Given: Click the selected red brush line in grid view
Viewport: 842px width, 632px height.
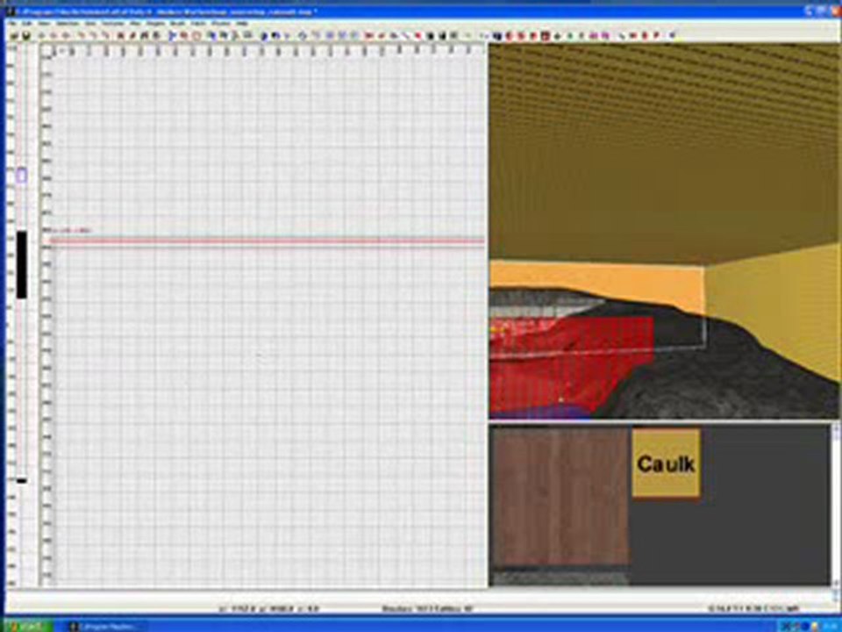Looking at the screenshot, I should pos(268,241).
